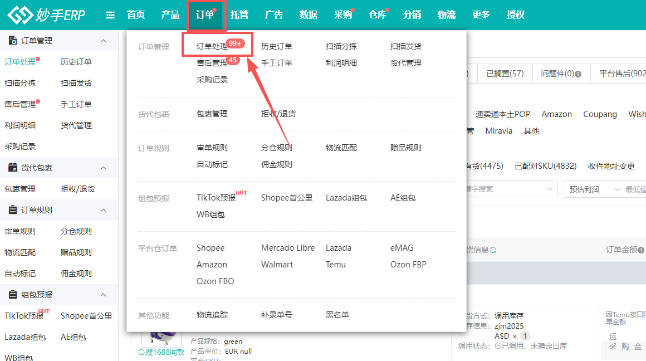This screenshot has height=361, width=646.
Task: Open the 更多 top menu
Action: [481, 15]
